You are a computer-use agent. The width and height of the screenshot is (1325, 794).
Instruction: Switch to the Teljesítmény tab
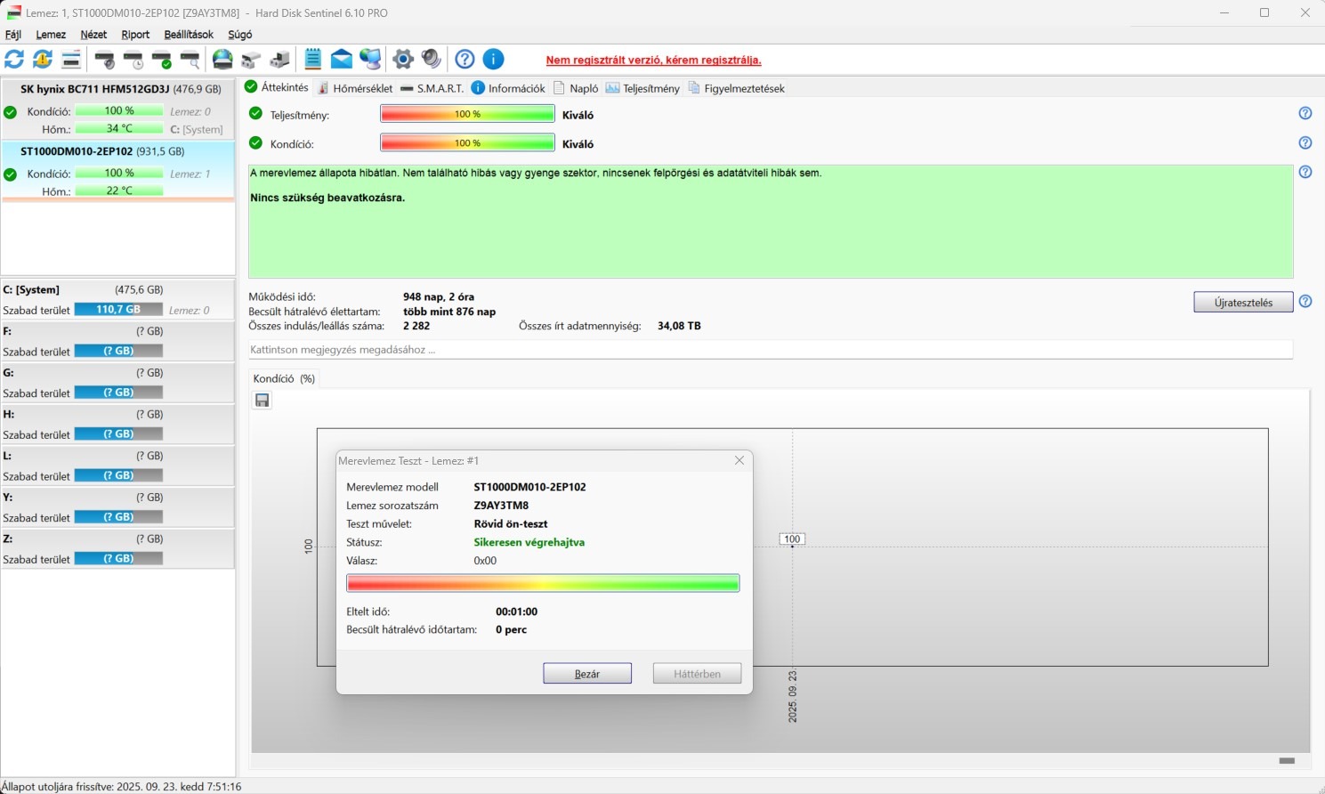[642, 88]
